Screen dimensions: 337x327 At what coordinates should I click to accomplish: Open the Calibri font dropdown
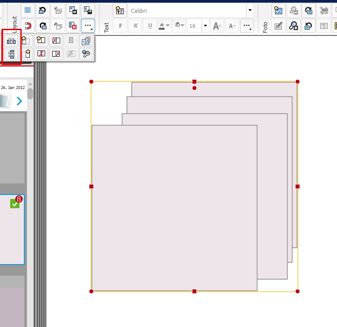click(250, 10)
